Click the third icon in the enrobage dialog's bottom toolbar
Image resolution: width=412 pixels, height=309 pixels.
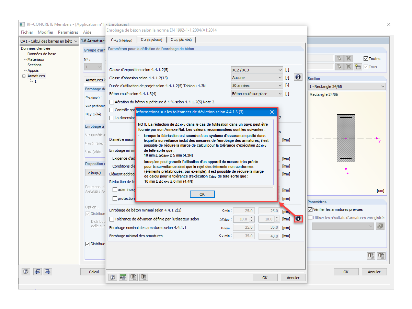click(x=134, y=277)
